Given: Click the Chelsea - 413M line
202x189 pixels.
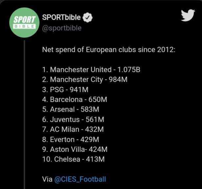Looking at the screenshot, I should (x=73, y=159).
